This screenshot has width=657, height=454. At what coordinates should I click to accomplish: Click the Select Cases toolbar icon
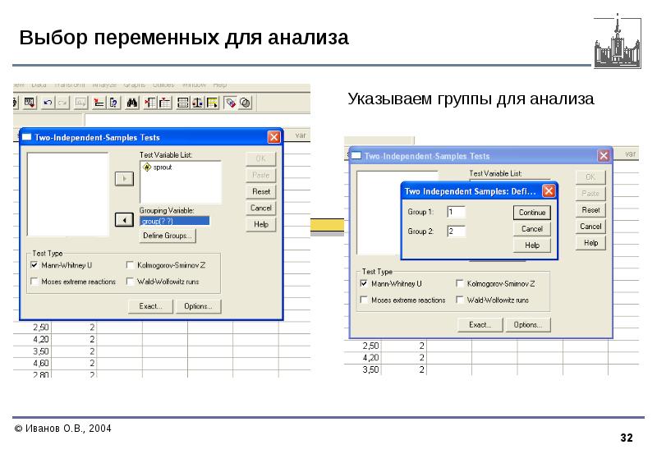pyautogui.click(x=213, y=103)
